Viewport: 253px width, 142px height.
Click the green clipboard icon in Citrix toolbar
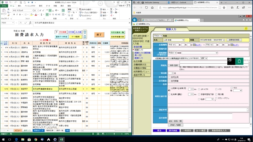click(x=239, y=61)
